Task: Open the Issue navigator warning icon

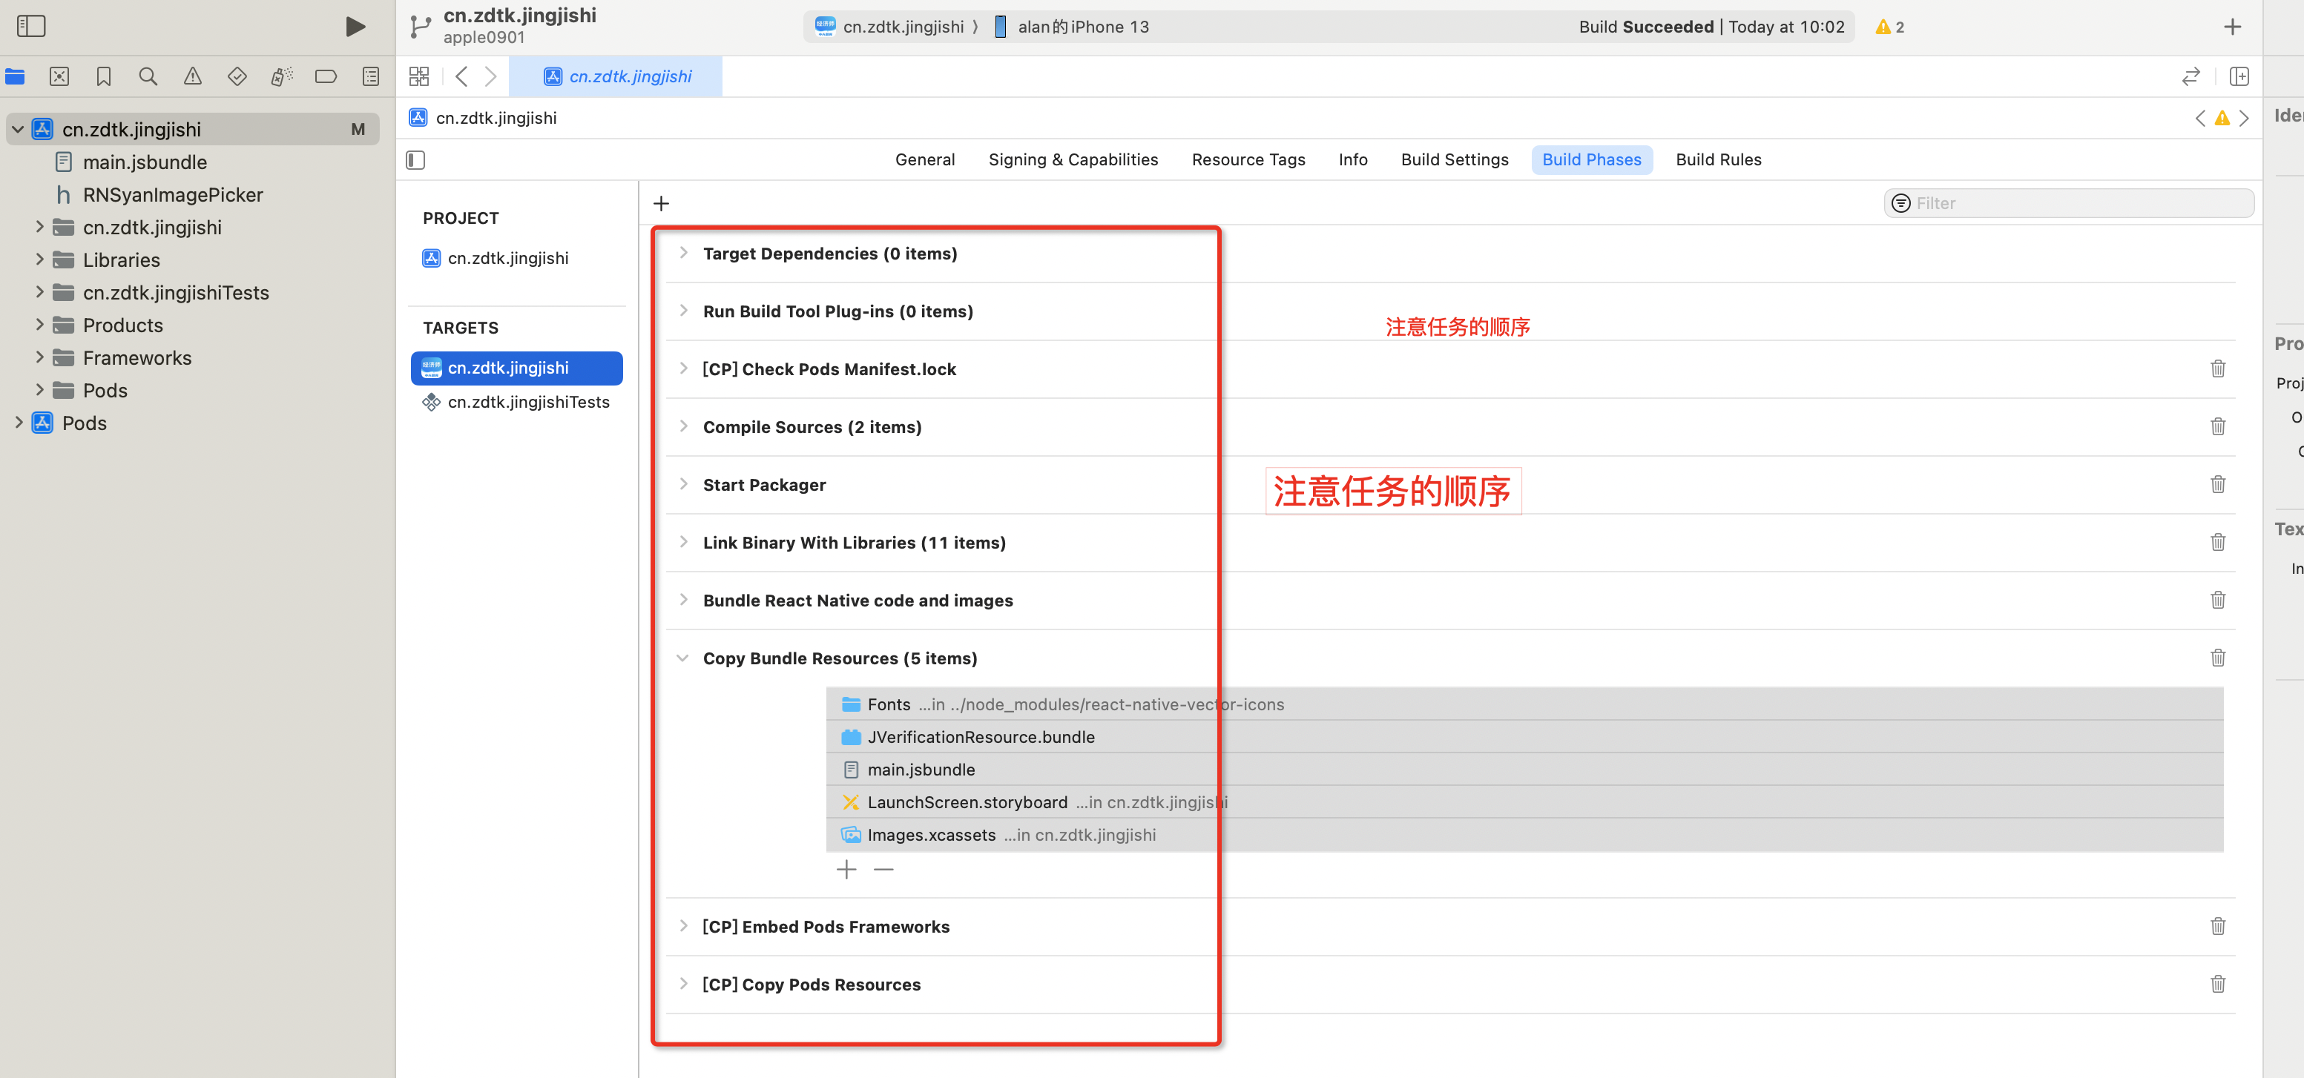Action: tap(192, 77)
